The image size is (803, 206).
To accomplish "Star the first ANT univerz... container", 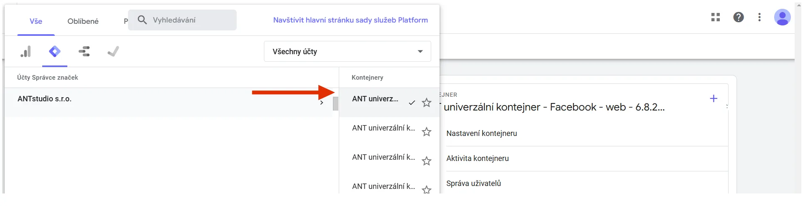I will coord(427,103).
